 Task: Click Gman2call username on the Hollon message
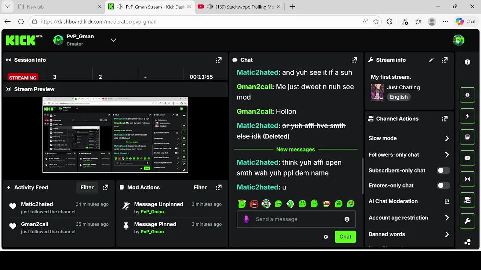click(x=254, y=111)
